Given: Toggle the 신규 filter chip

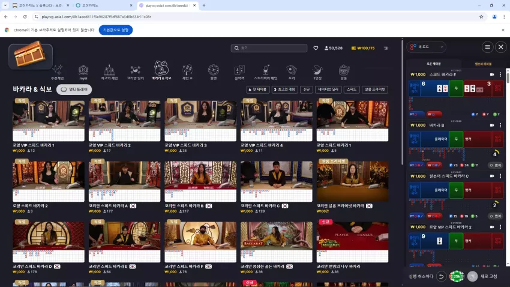Looking at the screenshot, I should pos(307,89).
